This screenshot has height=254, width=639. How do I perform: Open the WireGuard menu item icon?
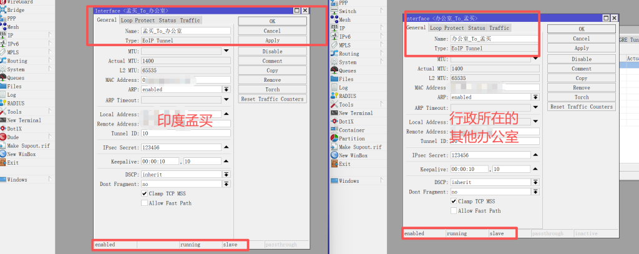[x=3, y=2]
